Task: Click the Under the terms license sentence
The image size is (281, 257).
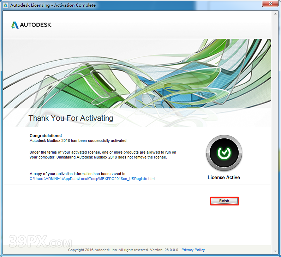Action: (x=103, y=152)
